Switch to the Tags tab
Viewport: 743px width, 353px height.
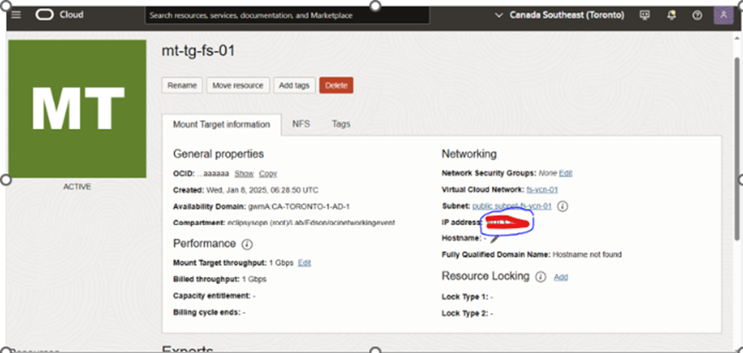(341, 124)
